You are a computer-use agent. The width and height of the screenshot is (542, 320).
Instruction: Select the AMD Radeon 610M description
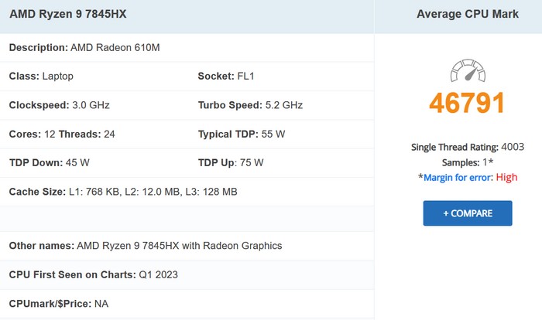(x=115, y=48)
